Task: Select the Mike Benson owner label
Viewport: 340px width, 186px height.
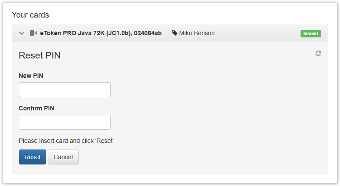Action: [197, 33]
